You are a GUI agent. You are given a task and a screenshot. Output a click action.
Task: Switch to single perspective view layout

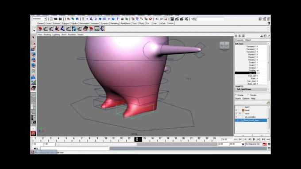pos(33,95)
